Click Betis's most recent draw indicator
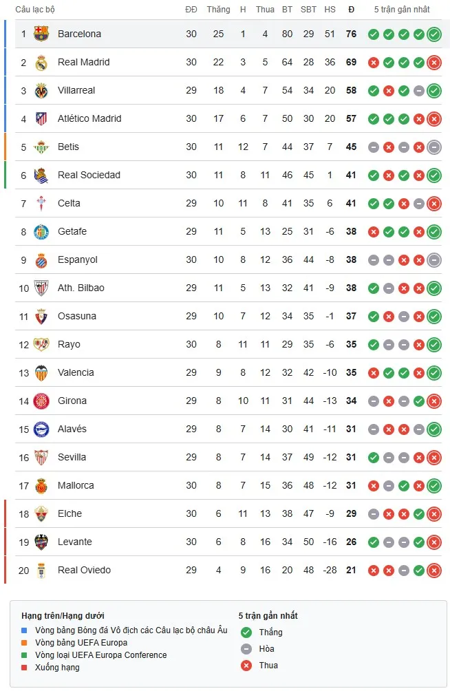 pyautogui.click(x=433, y=147)
